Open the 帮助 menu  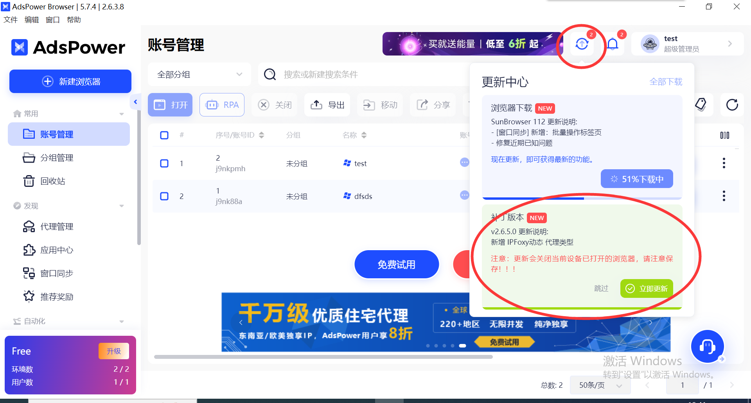74,20
